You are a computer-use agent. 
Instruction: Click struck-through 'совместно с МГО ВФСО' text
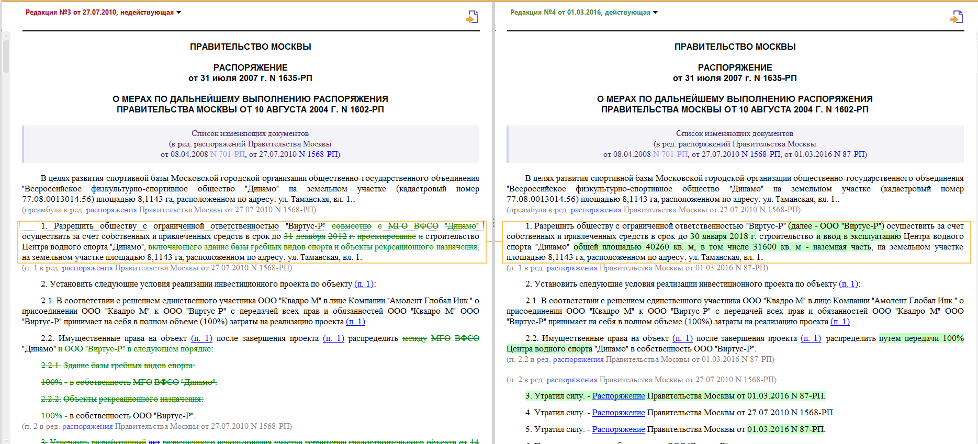[385, 226]
